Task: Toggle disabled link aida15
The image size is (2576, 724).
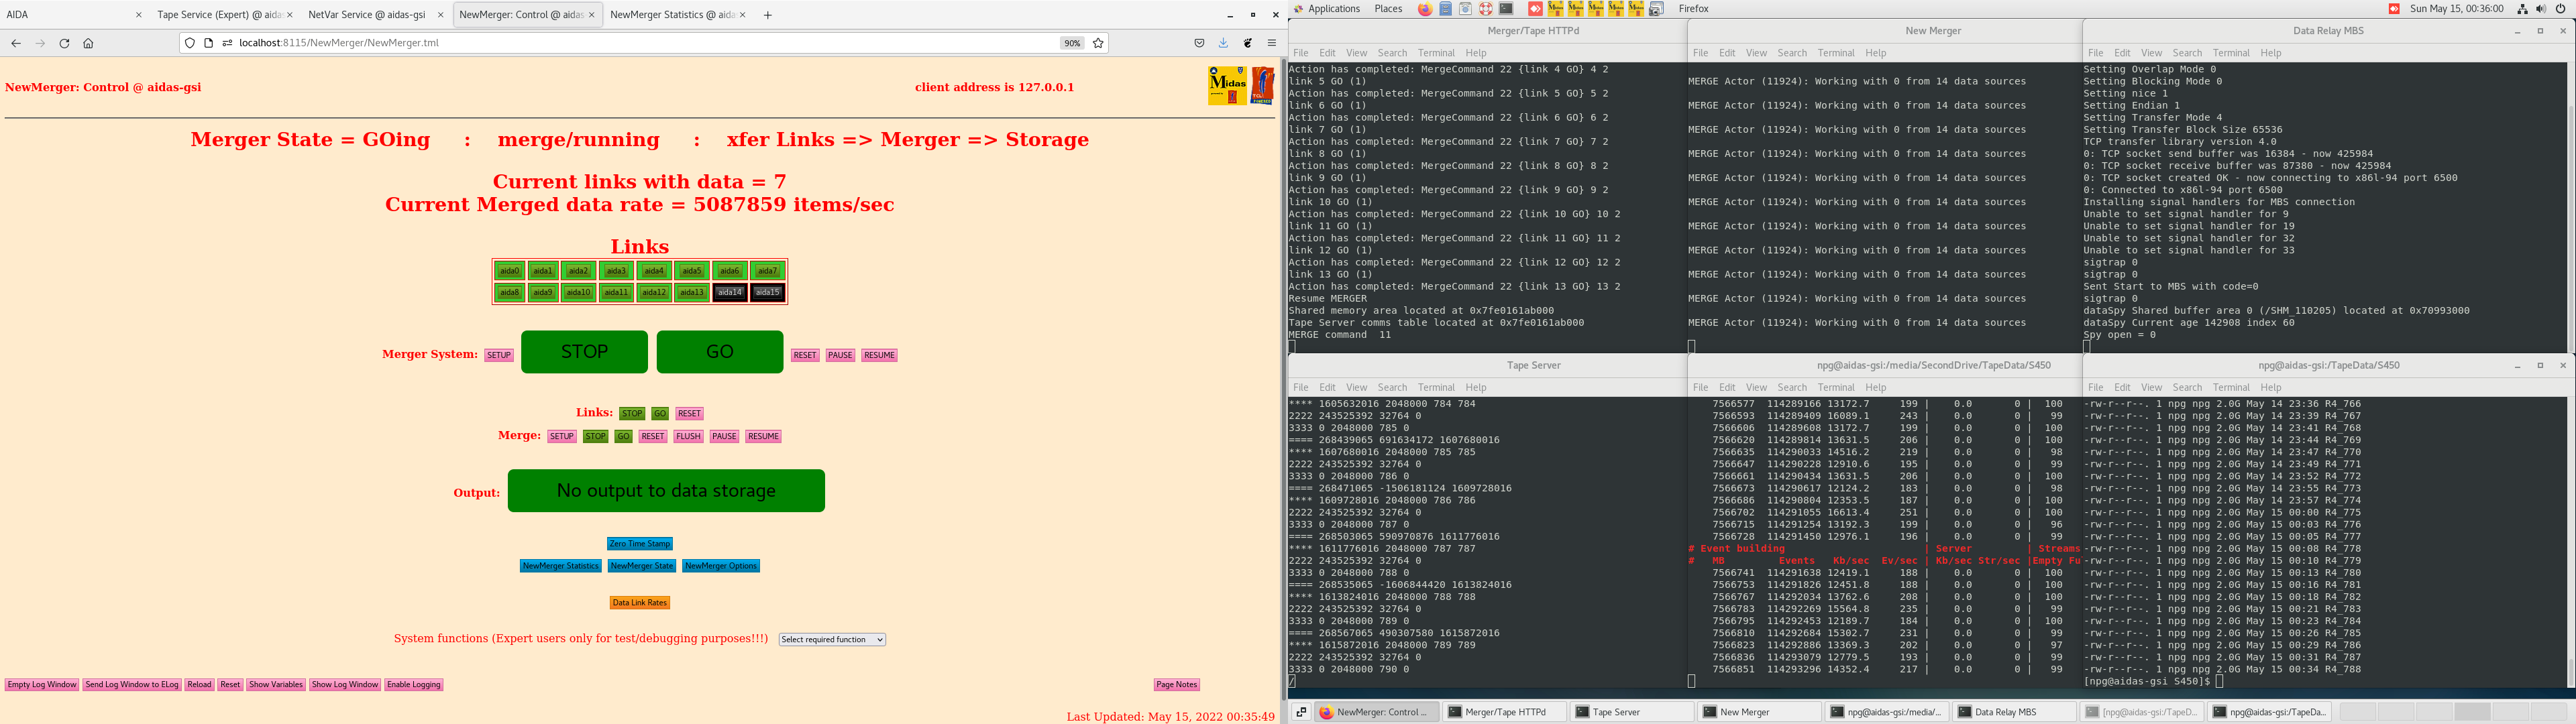Action: coord(767,293)
